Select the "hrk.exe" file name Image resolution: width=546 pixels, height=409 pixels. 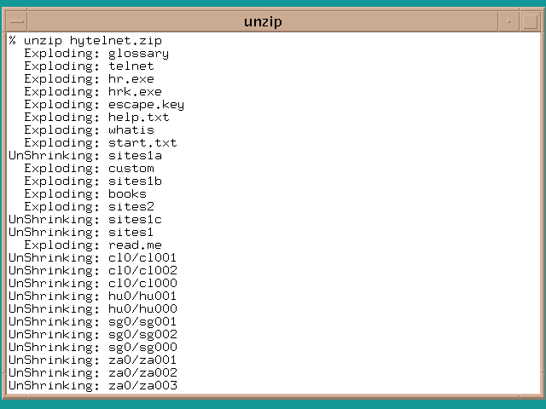coord(135,92)
